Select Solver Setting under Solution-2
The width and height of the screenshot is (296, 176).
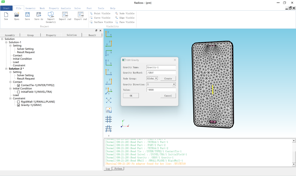tap(25, 75)
